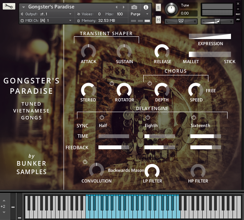The image size is (244, 220).
Task: Click the Half delay Time slider
Action: point(114,136)
